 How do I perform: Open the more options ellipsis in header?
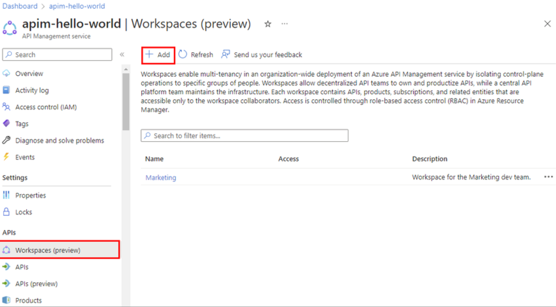coord(285,24)
